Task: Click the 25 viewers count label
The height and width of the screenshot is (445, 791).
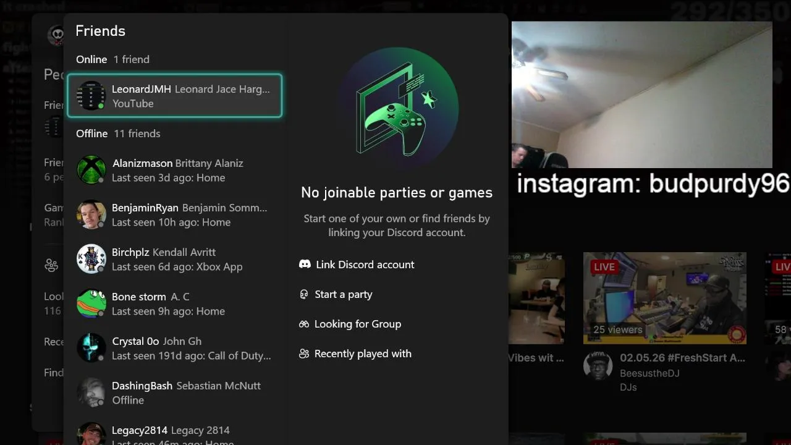Action: coord(617,329)
